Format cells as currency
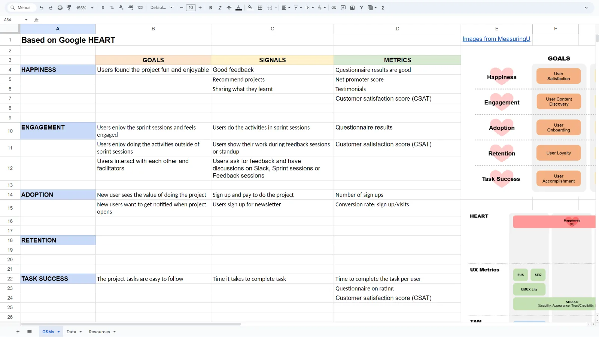 click(103, 7)
